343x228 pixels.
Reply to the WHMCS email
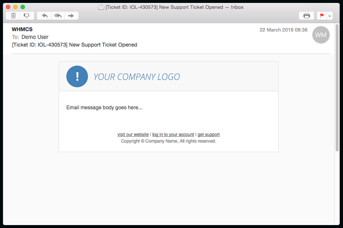point(45,16)
